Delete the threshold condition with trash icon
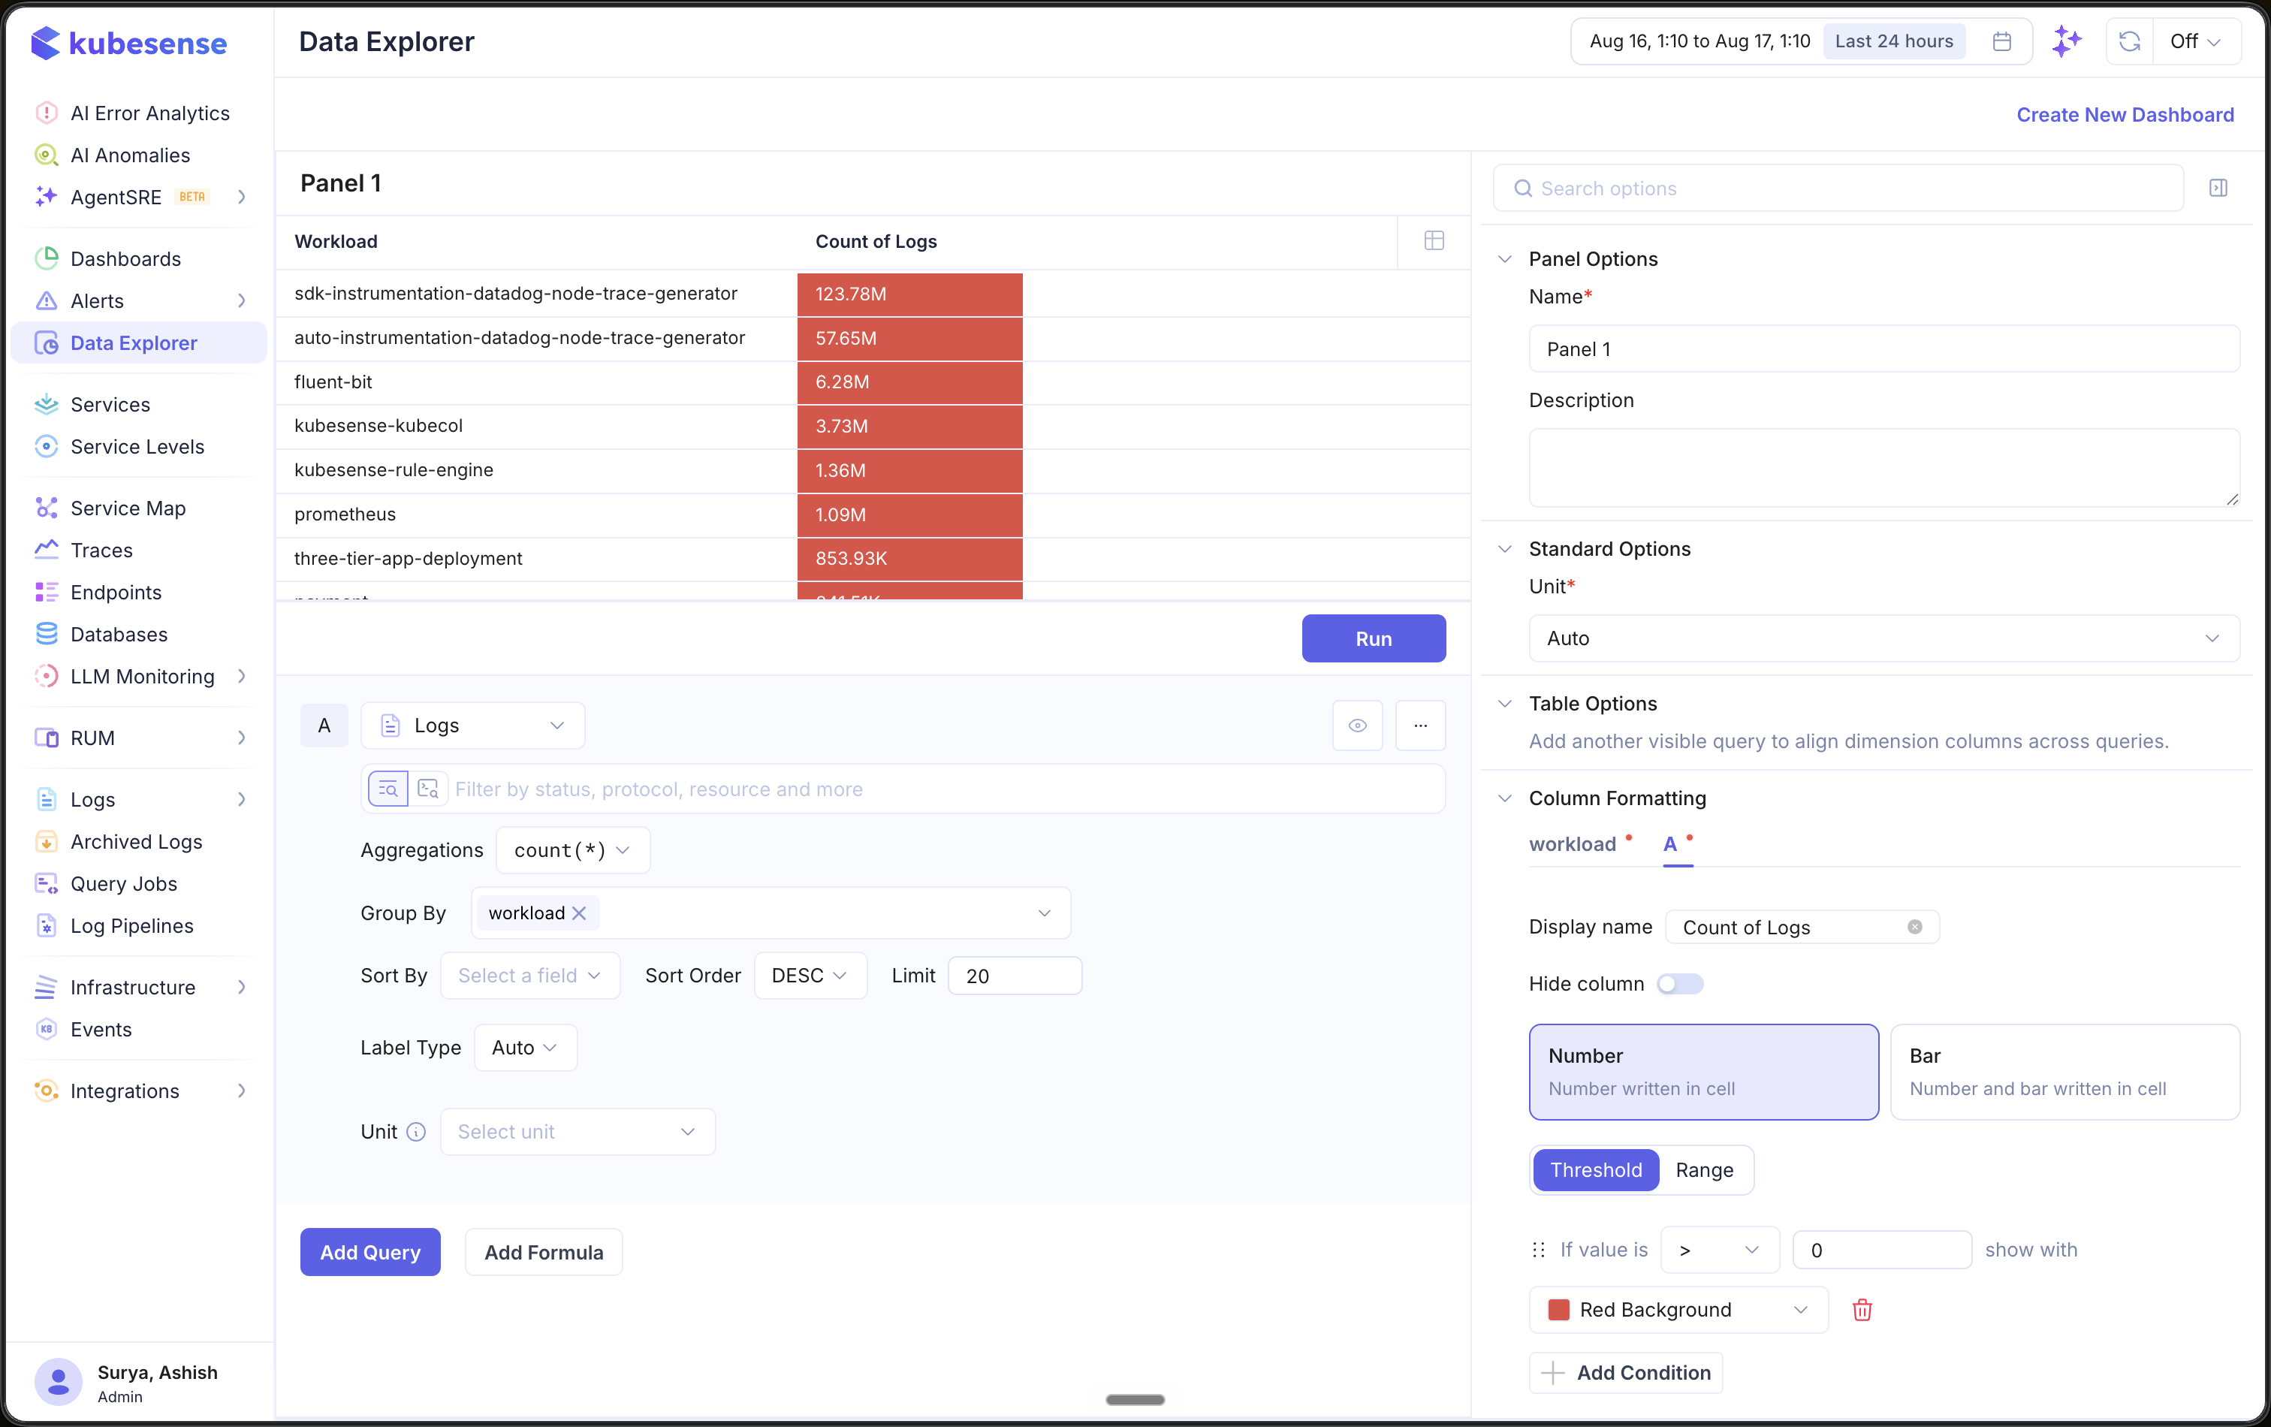2271x1427 pixels. 1862,1309
